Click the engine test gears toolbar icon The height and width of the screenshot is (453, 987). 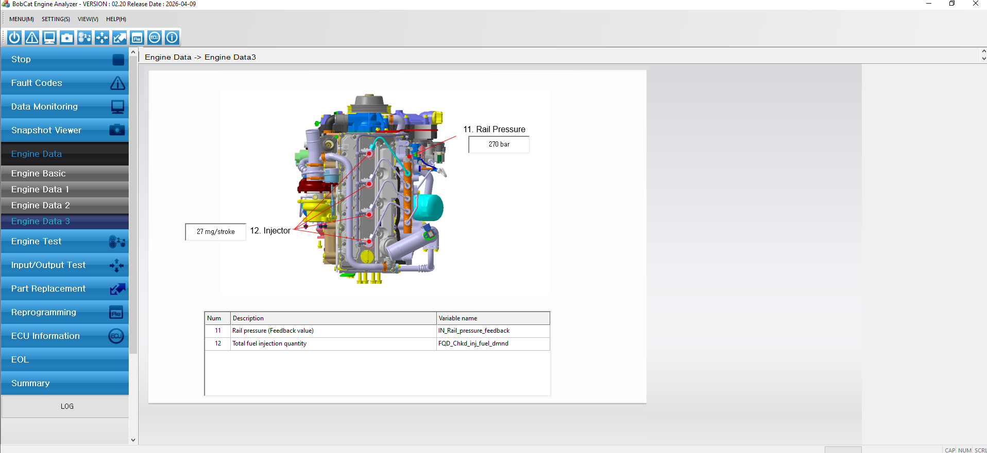[x=84, y=38]
